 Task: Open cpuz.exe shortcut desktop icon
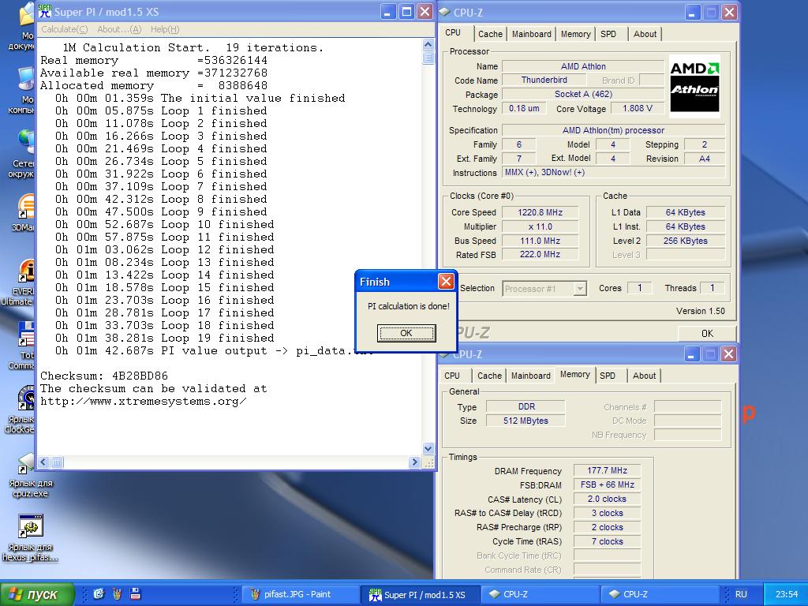(x=30, y=475)
